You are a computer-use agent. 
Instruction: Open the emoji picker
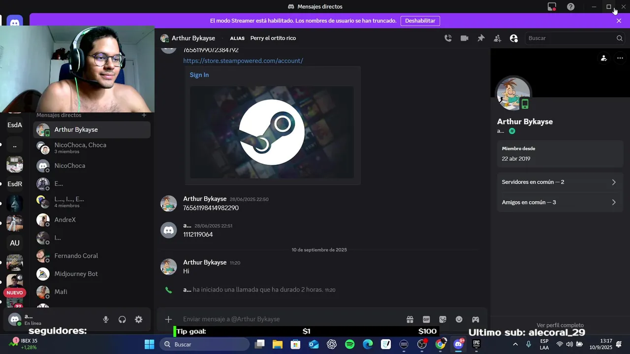[459, 319]
